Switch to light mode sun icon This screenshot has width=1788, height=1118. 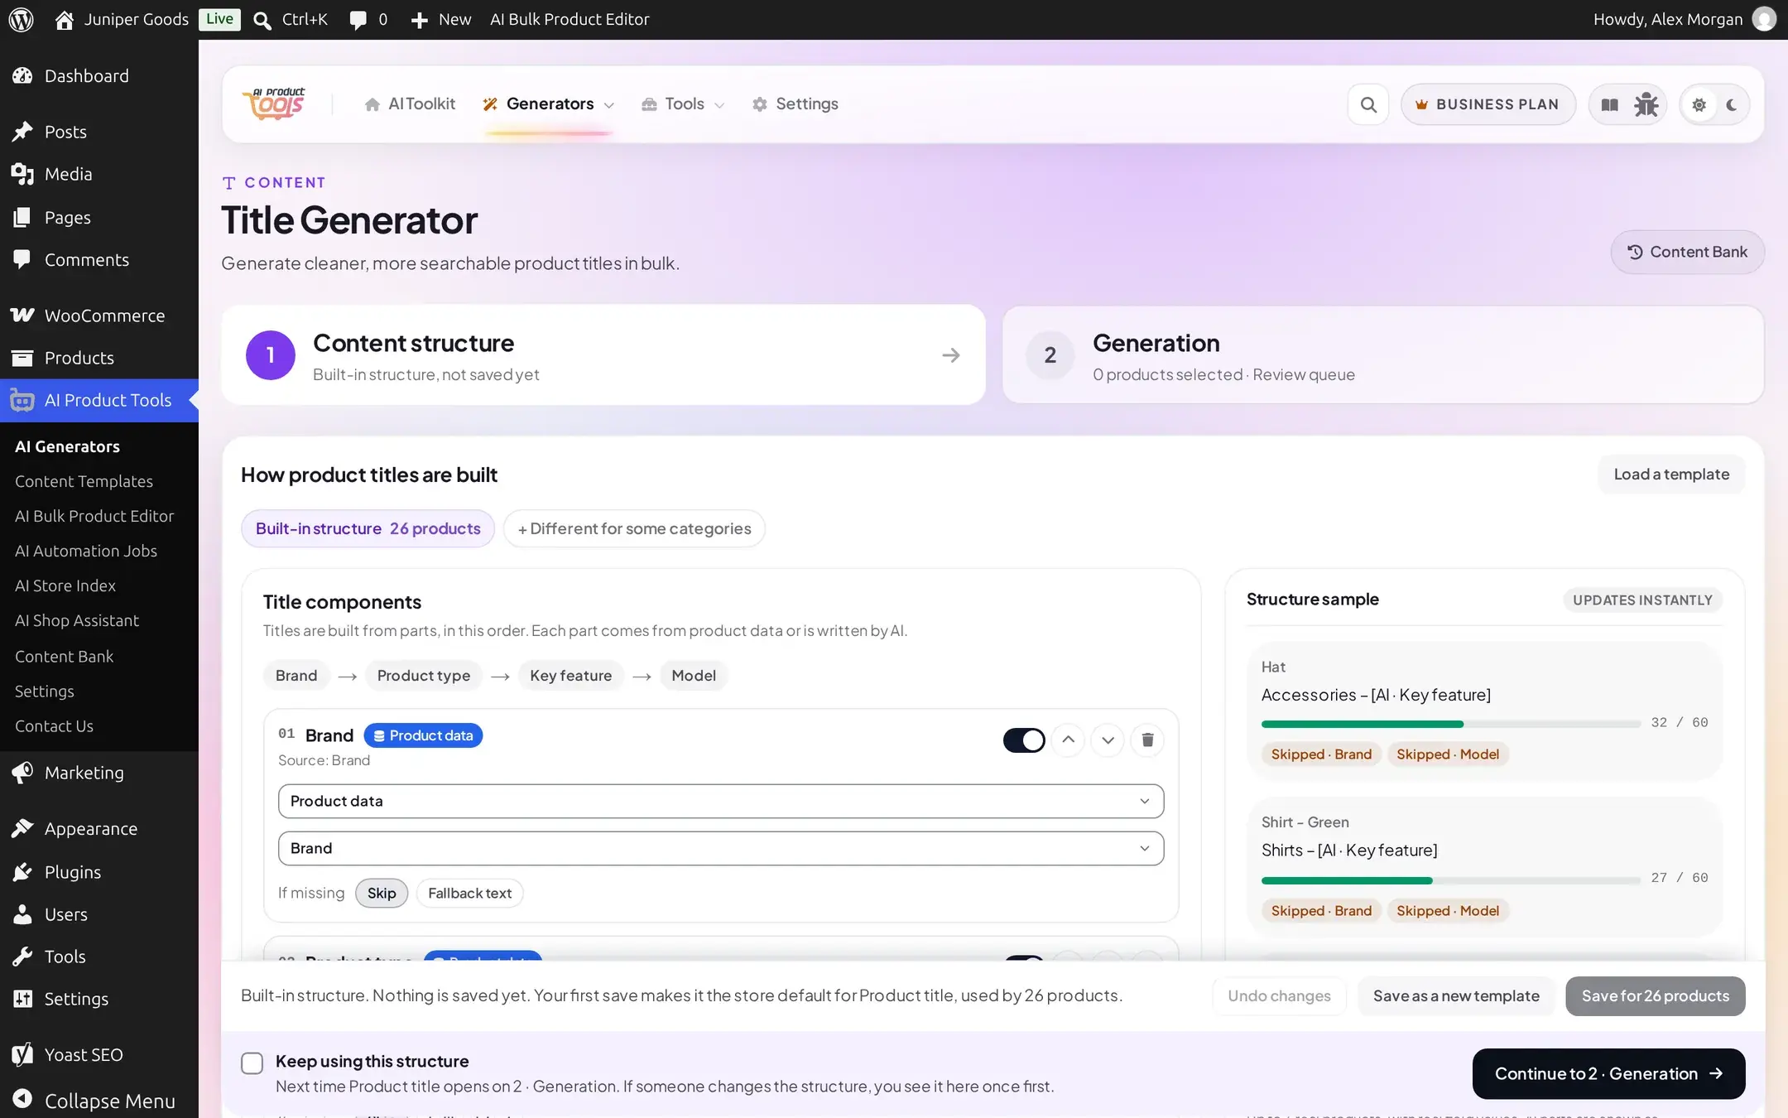click(x=1699, y=105)
